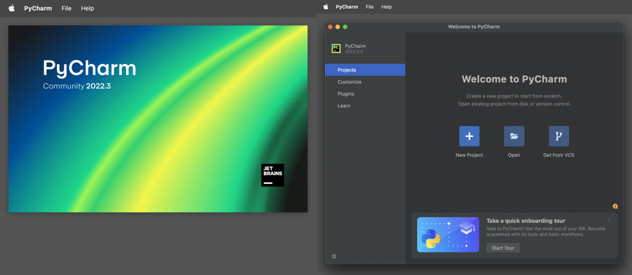The height and width of the screenshot is (275, 632).
Task: Select the Plugins tab in sidebar
Action: tap(365, 94)
